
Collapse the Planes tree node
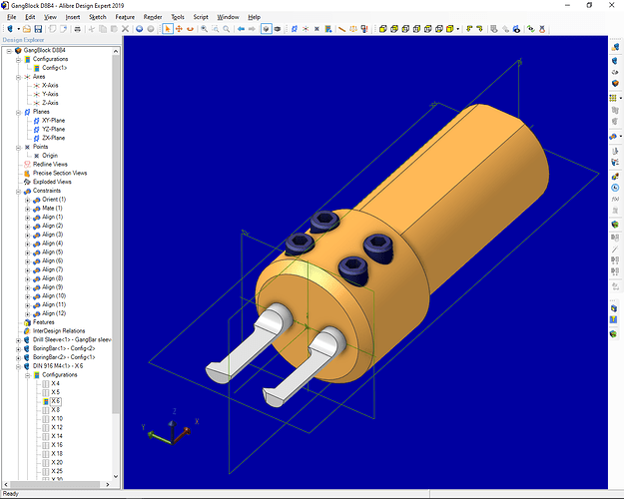pyautogui.click(x=18, y=112)
